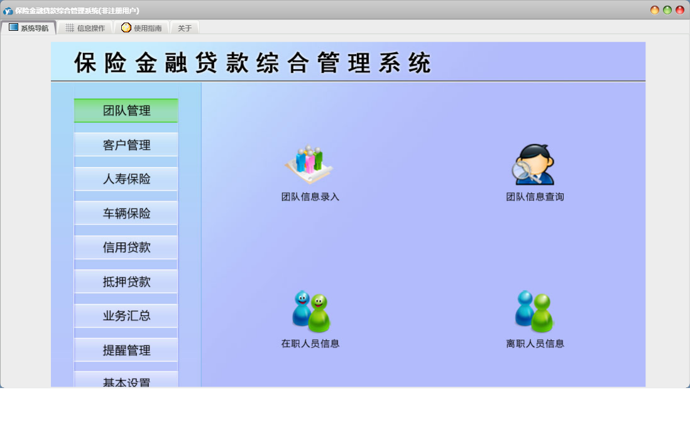Viewport: 690px width, 447px height.
Task: Select 车辆保险 in the sidebar
Action: (126, 213)
